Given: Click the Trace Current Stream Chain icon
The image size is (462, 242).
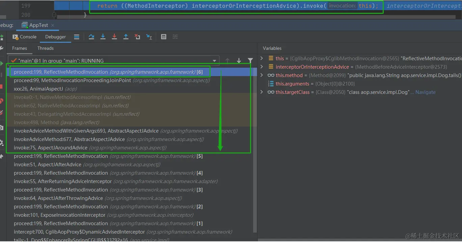Looking at the screenshot, I should 175,37.
